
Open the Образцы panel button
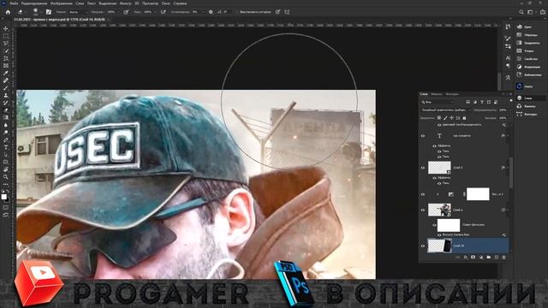pyautogui.click(x=527, y=35)
